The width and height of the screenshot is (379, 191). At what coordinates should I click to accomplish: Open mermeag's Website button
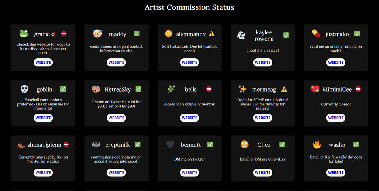pyautogui.click(x=262, y=118)
